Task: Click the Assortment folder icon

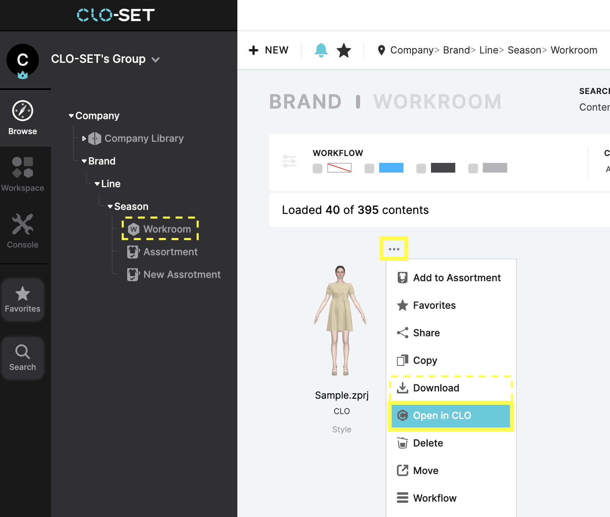Action: tap(133, 252)
